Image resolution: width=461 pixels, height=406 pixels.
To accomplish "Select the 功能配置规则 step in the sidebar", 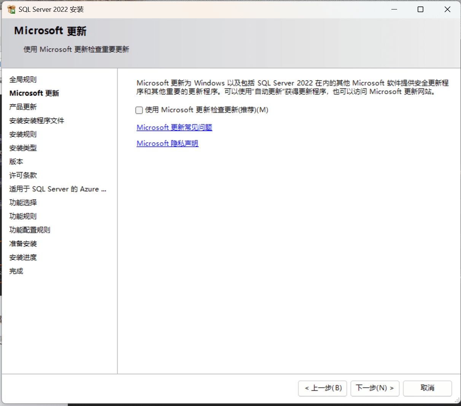I will pyautogui.click(x=30, y=230).
